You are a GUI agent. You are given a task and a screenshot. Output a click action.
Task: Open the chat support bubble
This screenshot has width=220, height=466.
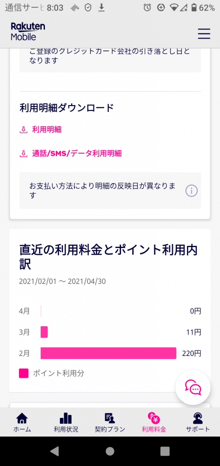193,387
